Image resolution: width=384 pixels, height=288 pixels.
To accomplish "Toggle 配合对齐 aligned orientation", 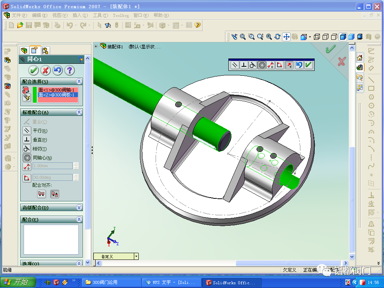I will [x=42, y=194].
